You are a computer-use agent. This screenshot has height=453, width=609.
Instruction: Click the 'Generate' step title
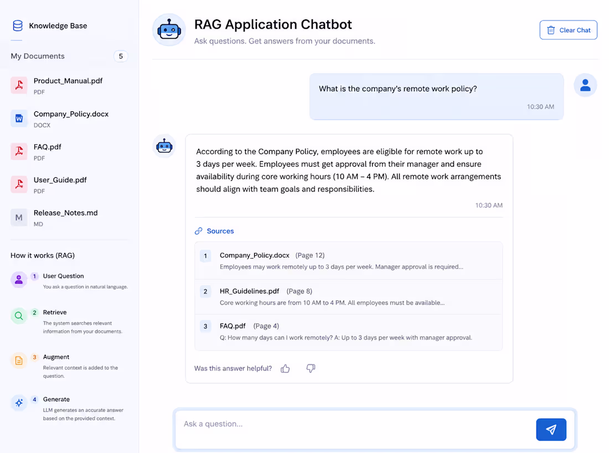pyautogui.click(x=56, y=399)
